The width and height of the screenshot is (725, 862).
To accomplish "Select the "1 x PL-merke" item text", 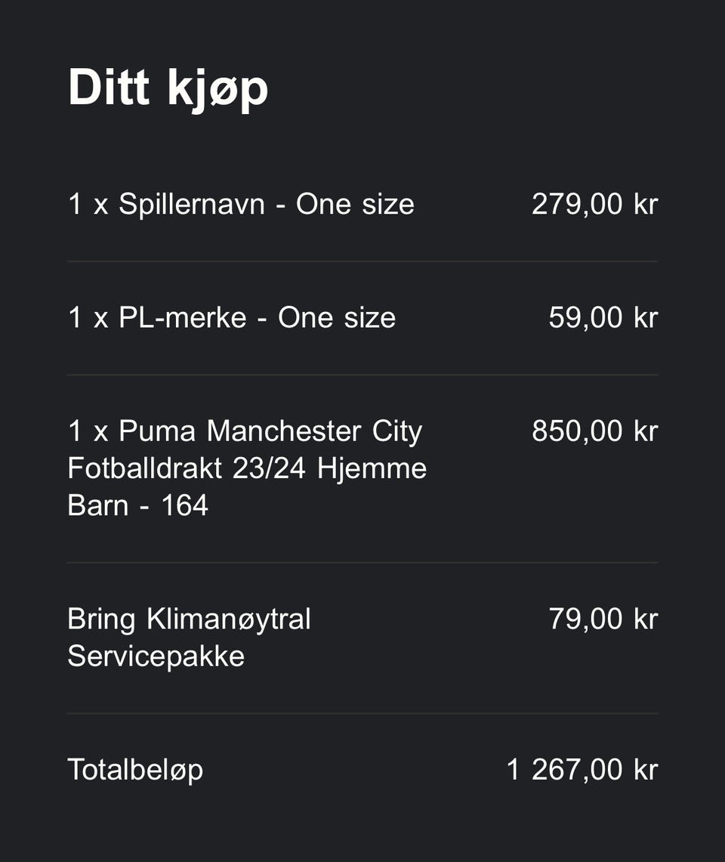I will point(157,317).
